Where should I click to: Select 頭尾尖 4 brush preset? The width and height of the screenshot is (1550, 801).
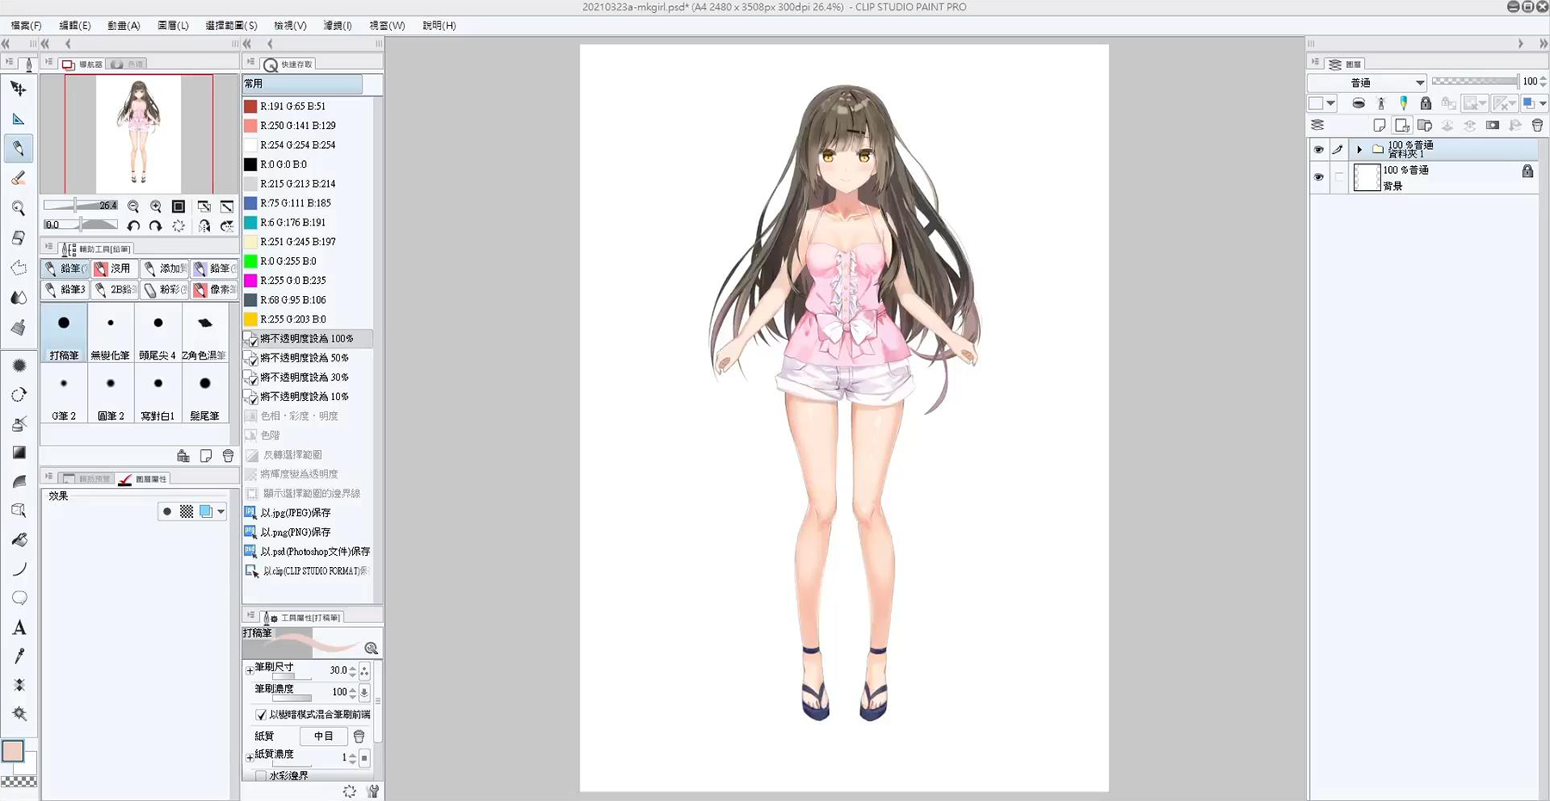pyautogui.click(x=158, y=333)
